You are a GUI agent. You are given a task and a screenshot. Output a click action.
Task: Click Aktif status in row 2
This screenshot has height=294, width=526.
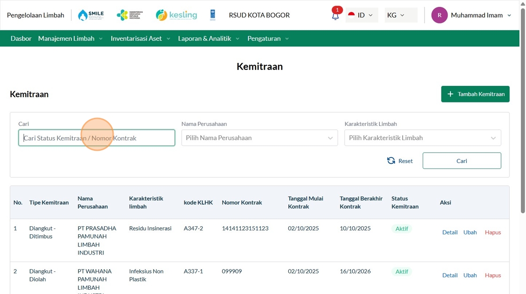point(402,271)
